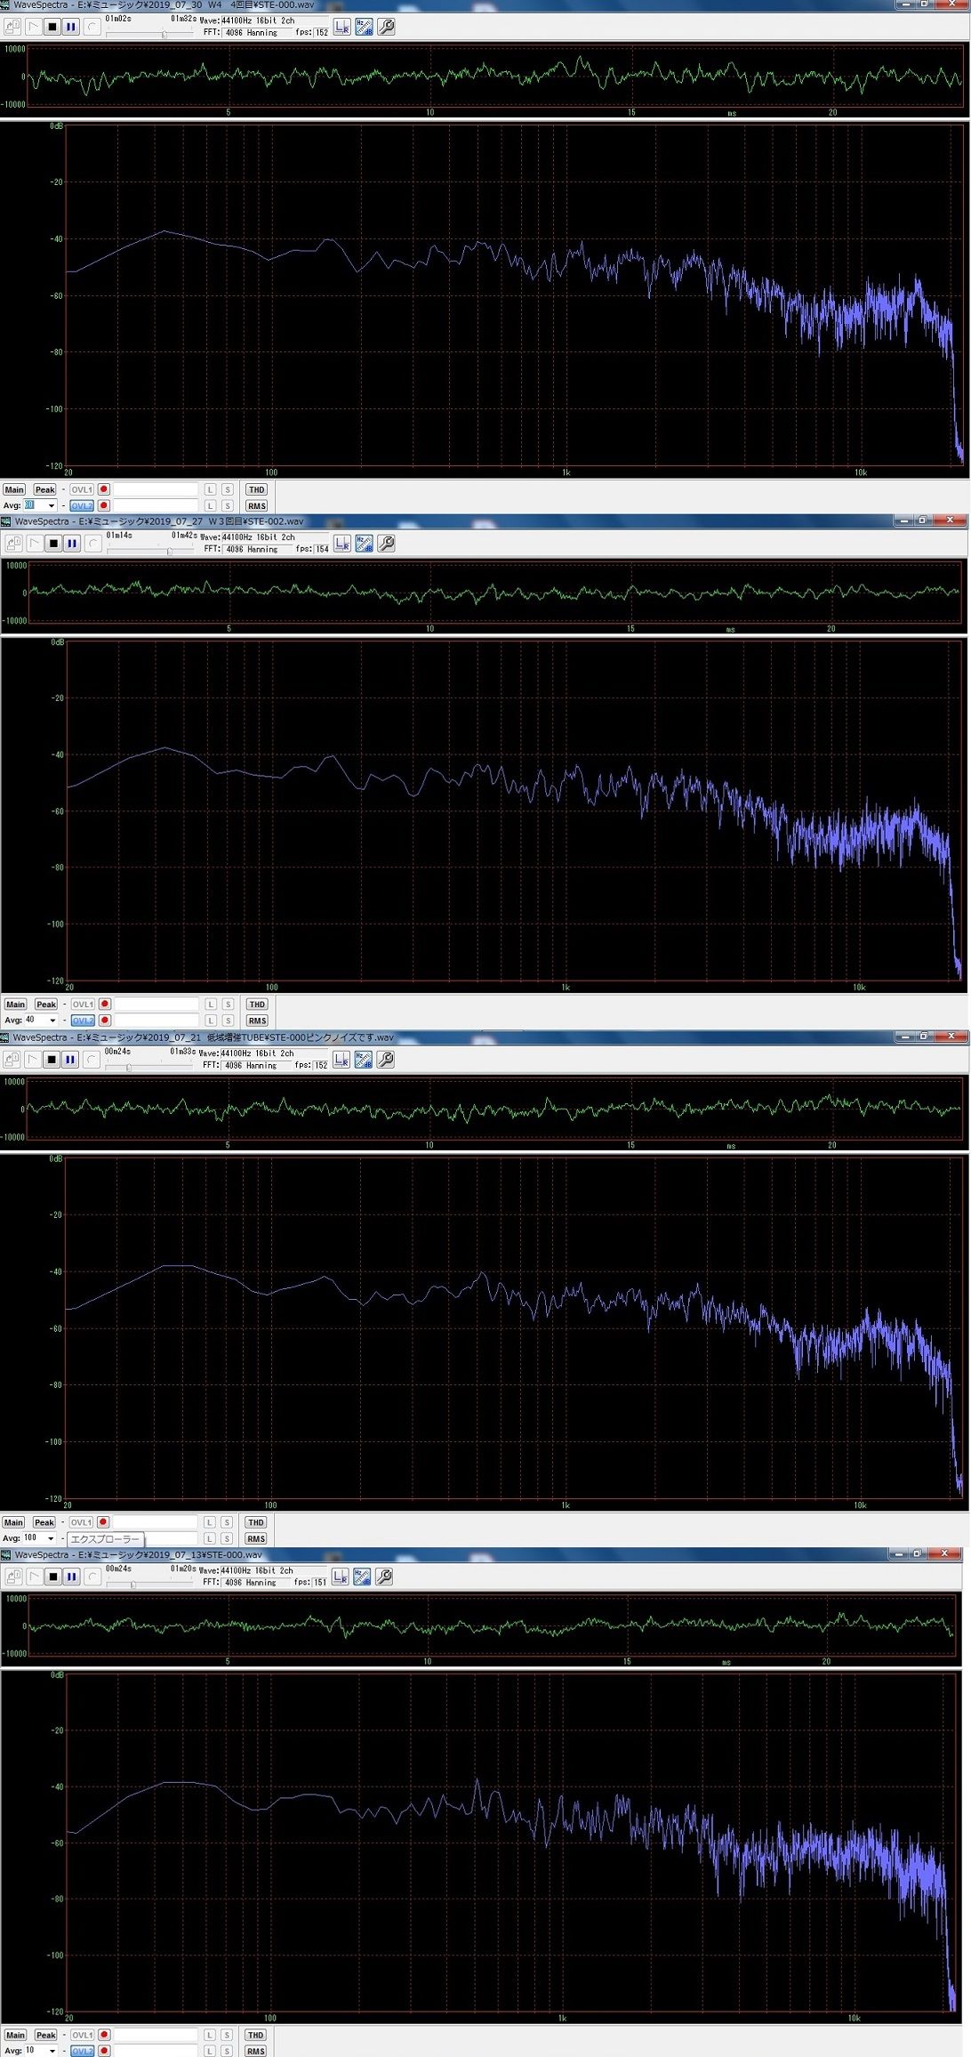Toggle repeat icon in the 2019_07_30 window
971x2057 pixels.
(x=92, y=27)
